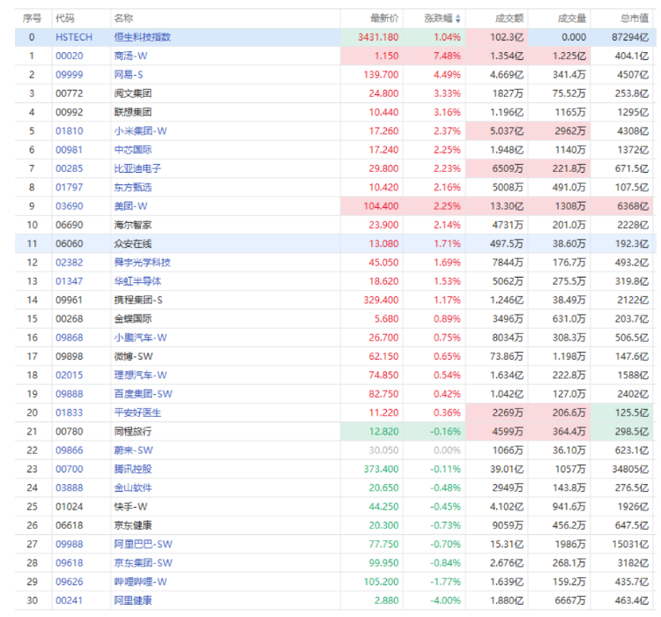Sort by the 总市值 column header
661x617 pixels.
(x=635, y=19)
